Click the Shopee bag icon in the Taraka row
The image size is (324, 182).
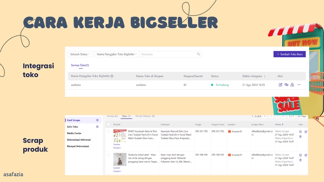pos(230,155)
